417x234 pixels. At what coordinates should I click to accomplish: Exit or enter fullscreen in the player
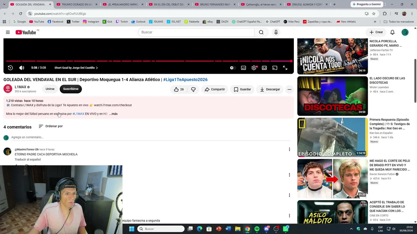pyautogui.click(x=285, y=68)
